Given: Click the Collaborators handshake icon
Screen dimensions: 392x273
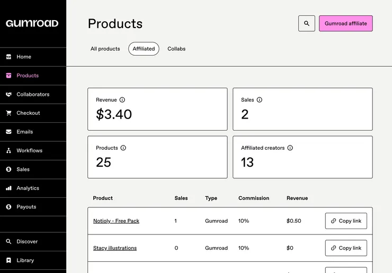Looking at the screenshot, I should (x=8, y=94).
